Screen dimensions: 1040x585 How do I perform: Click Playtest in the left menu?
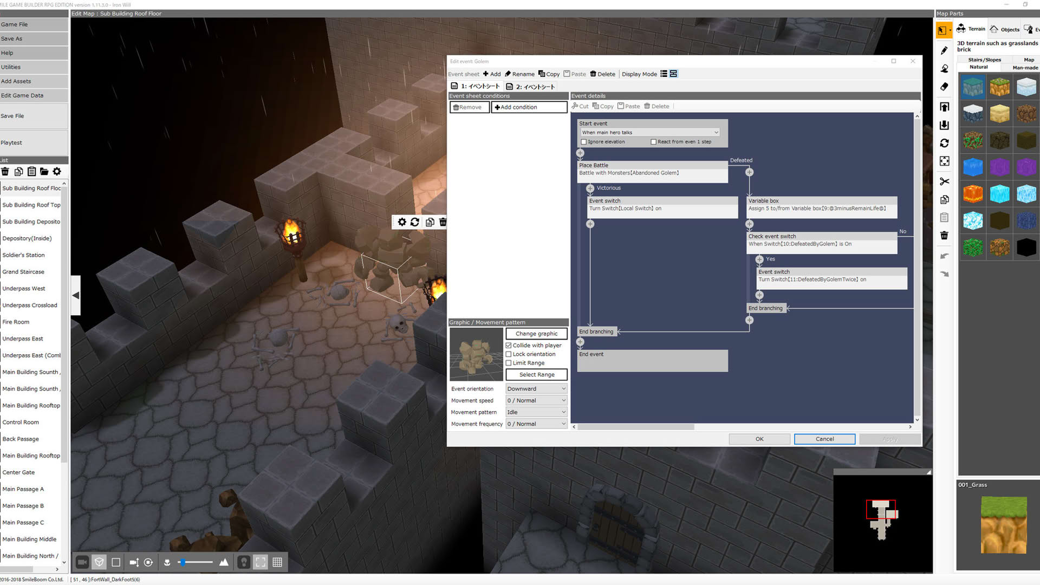tap(34, 143)
